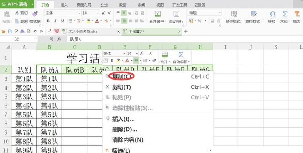This screenshot has height=153, width=303.
Task: Expand the ribbon borders dropdown arrow
Action: point(74,21)
